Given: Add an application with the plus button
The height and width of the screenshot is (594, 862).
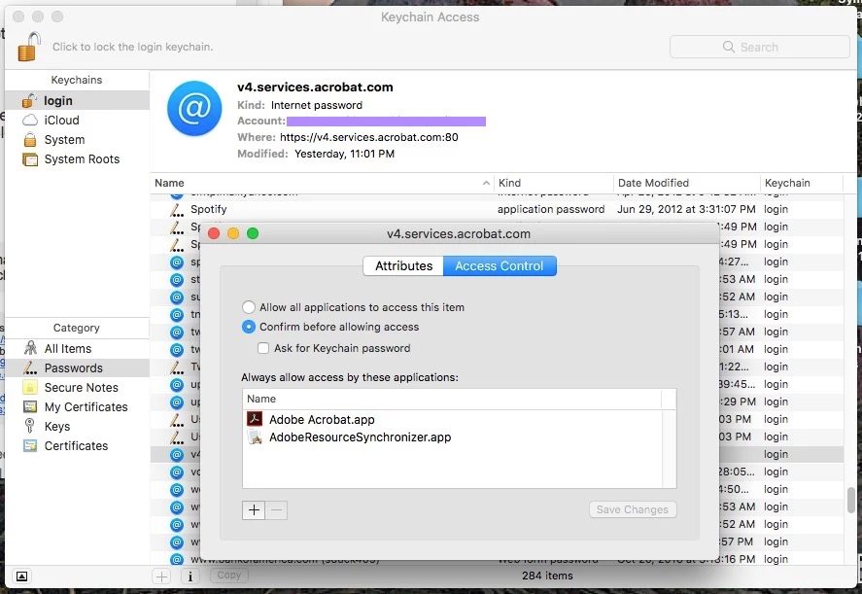Looking at the screenshot, I should pyautogui.click(x=254, y=509).
